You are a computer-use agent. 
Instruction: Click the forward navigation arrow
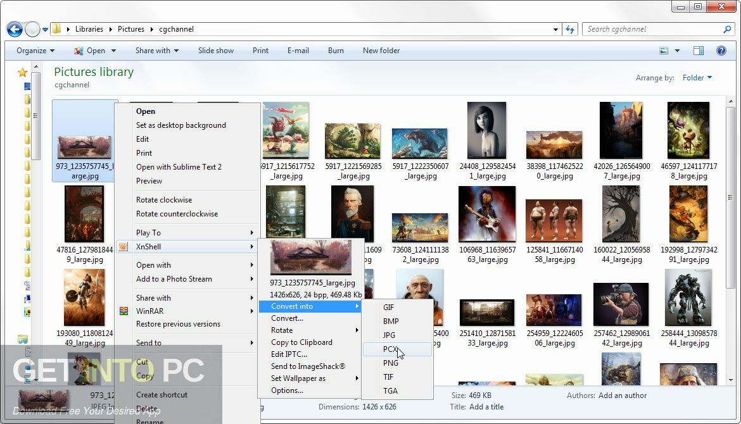32,29
